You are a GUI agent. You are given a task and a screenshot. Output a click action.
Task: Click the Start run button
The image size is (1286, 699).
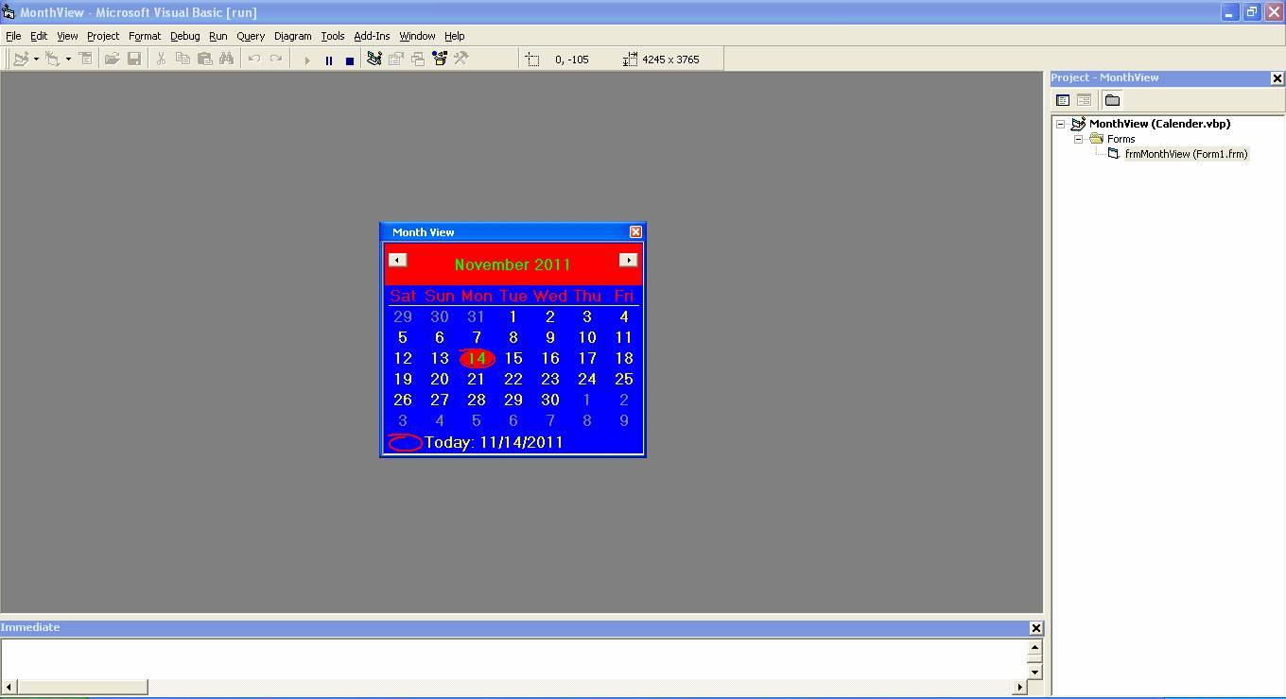click(306, 60)
